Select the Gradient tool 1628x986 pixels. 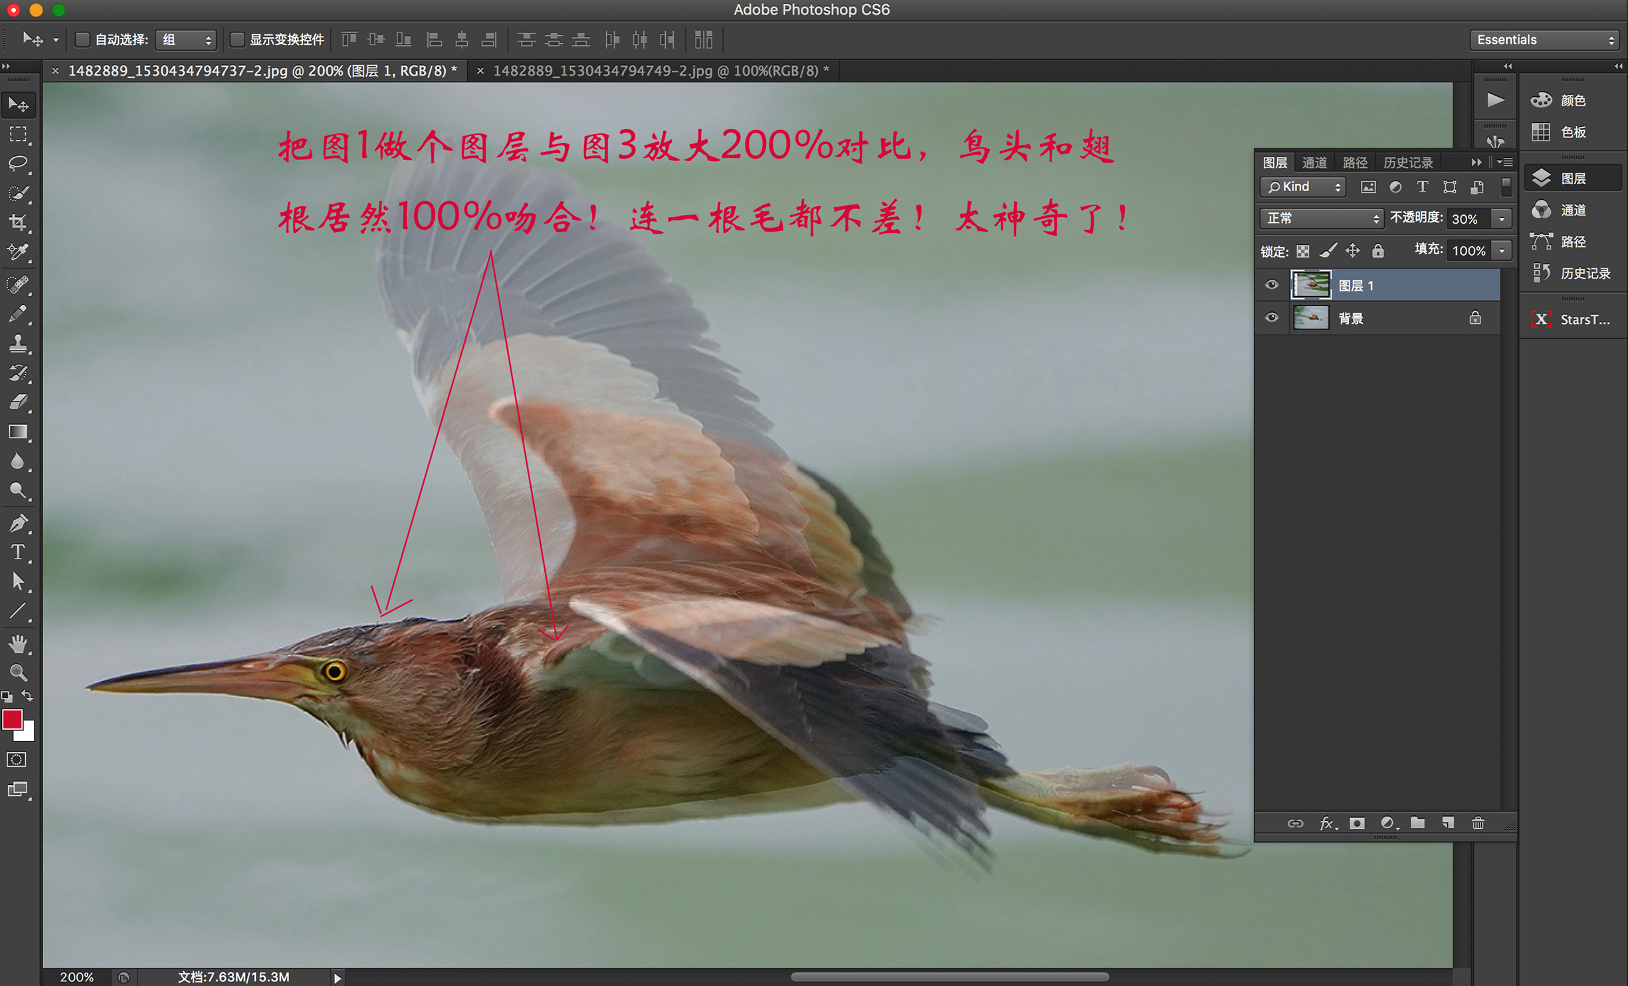click(18, 432)
